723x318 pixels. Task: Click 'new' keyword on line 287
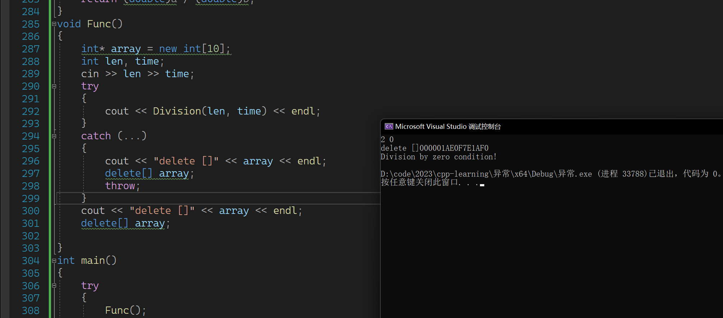tap(168, 49)
